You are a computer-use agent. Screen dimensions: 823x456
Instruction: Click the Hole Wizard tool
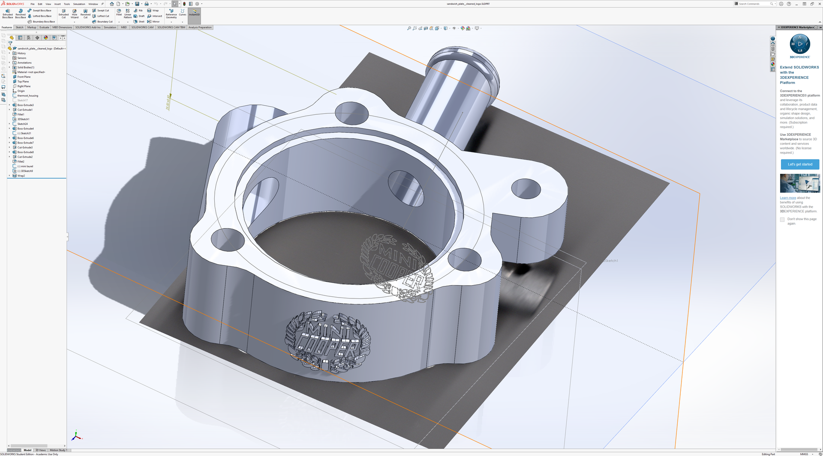(75, 13)
